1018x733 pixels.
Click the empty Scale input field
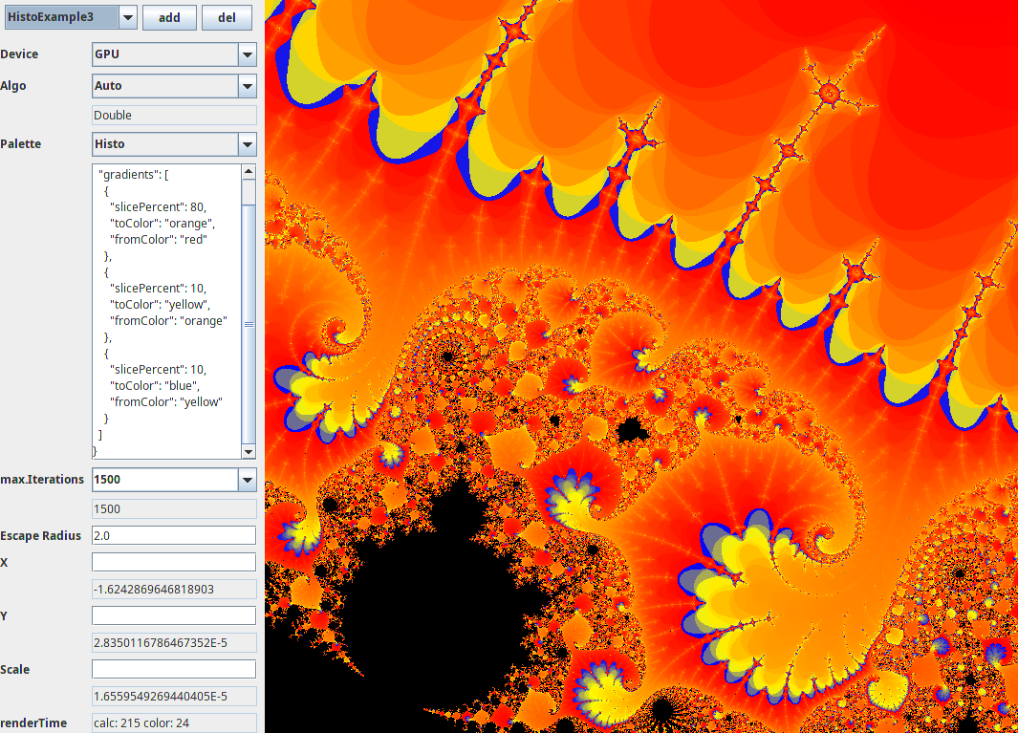(172, 669)
